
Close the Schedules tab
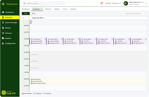pyautogui.click(x=41, y=9)
